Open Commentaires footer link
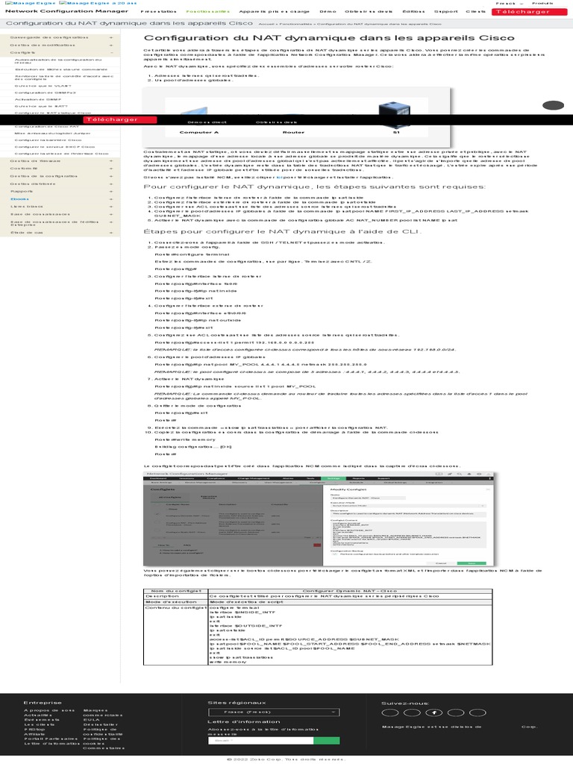 pos(103,748)
